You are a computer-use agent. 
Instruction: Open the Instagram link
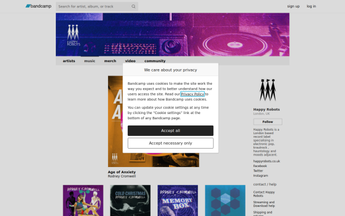click(260, 176)
